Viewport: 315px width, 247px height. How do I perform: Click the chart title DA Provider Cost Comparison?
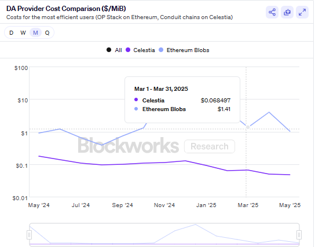coord(66,9)
